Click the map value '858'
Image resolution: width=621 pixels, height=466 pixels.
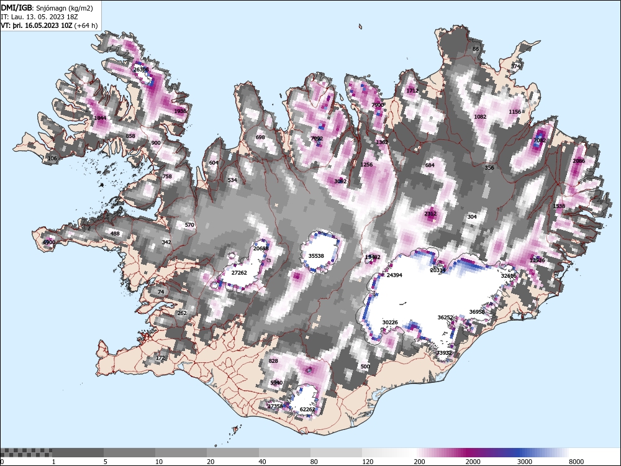point(130,136)
